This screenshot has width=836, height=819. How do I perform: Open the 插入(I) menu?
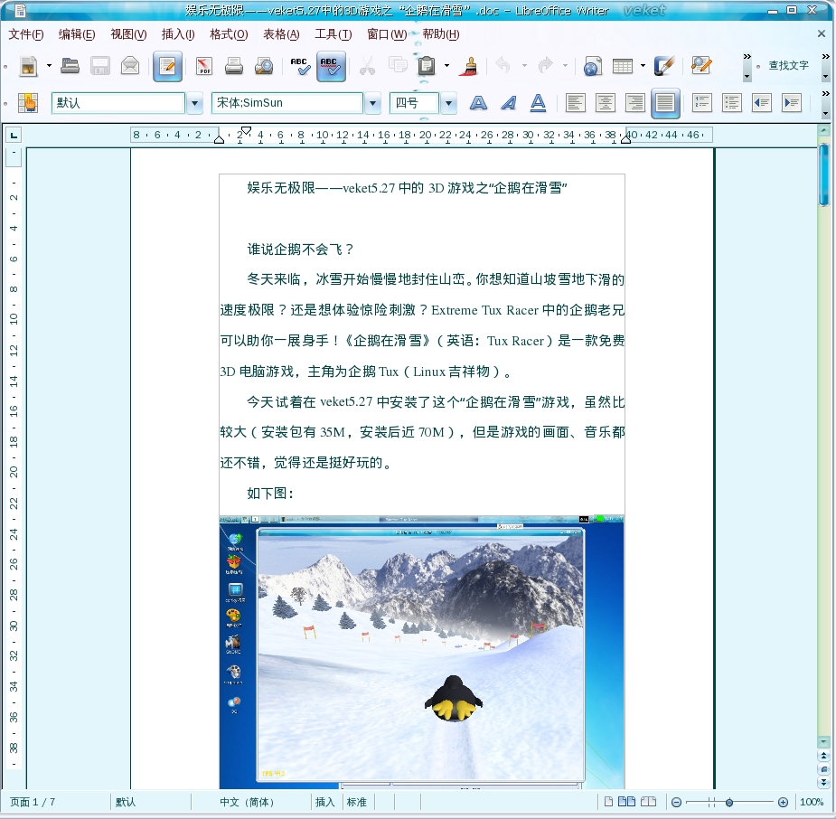click(178, 34)
